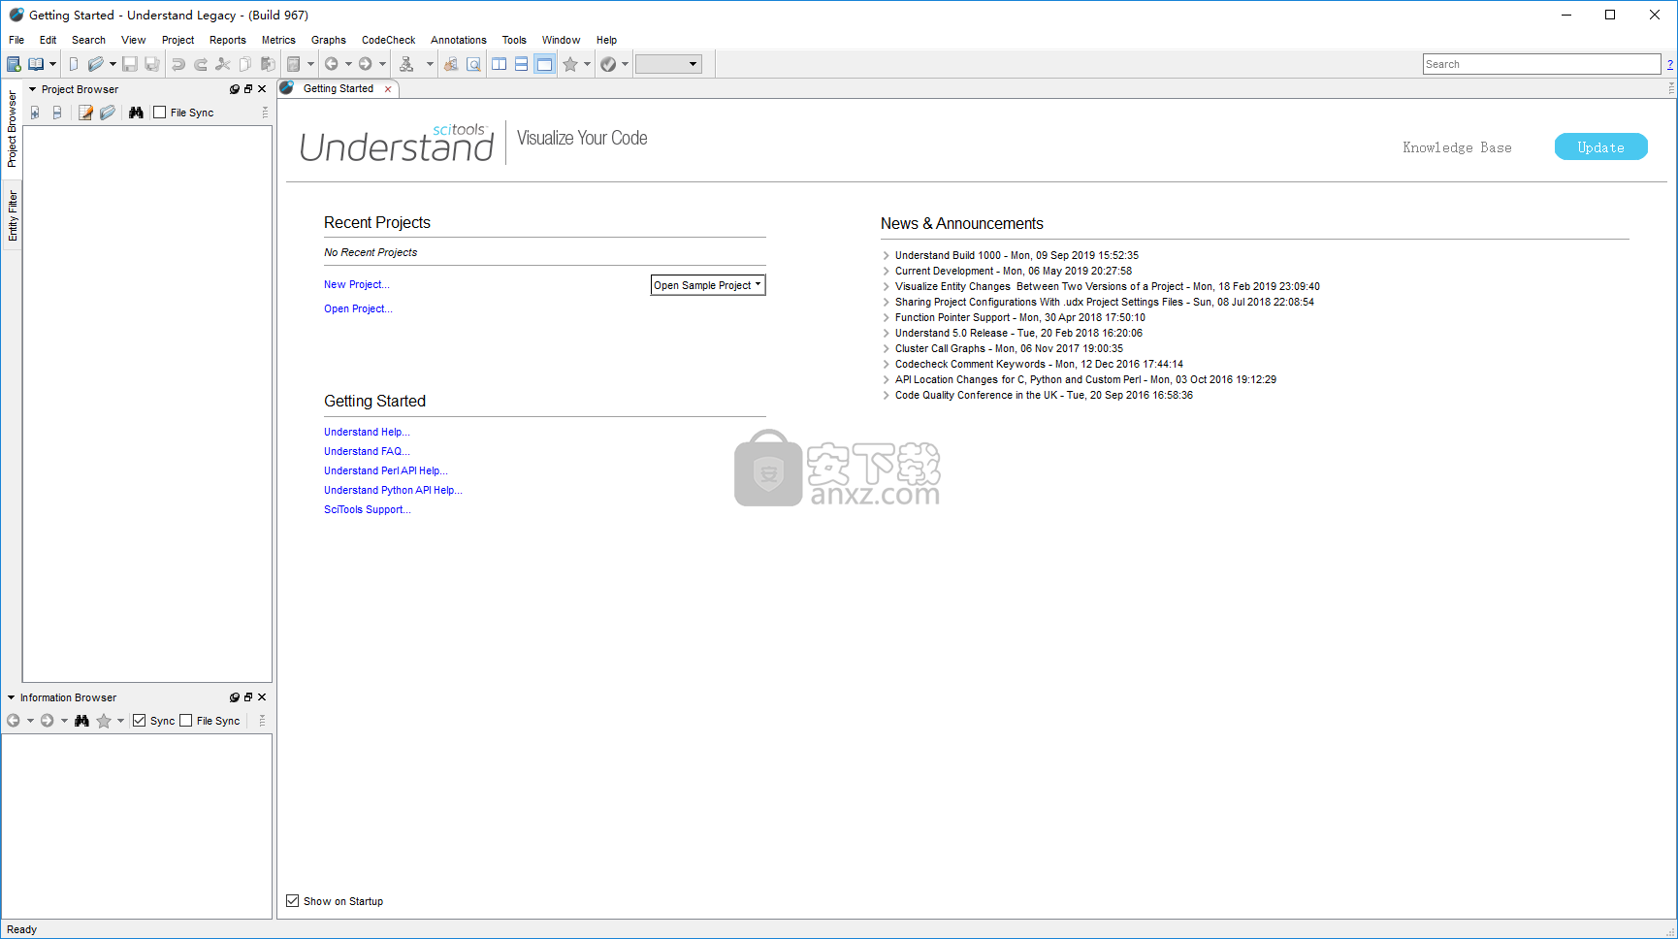Expand the Favorites star dropdown arrow
Image resolution: width=1678 pixels, height=939 pixels.
pos(587,64)
